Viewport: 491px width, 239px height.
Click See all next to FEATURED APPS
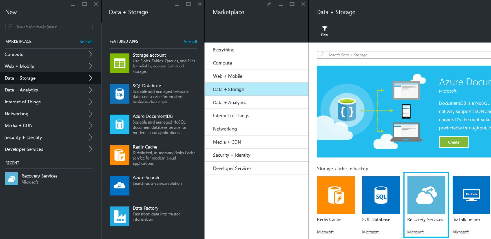click(x=190, y=41)
